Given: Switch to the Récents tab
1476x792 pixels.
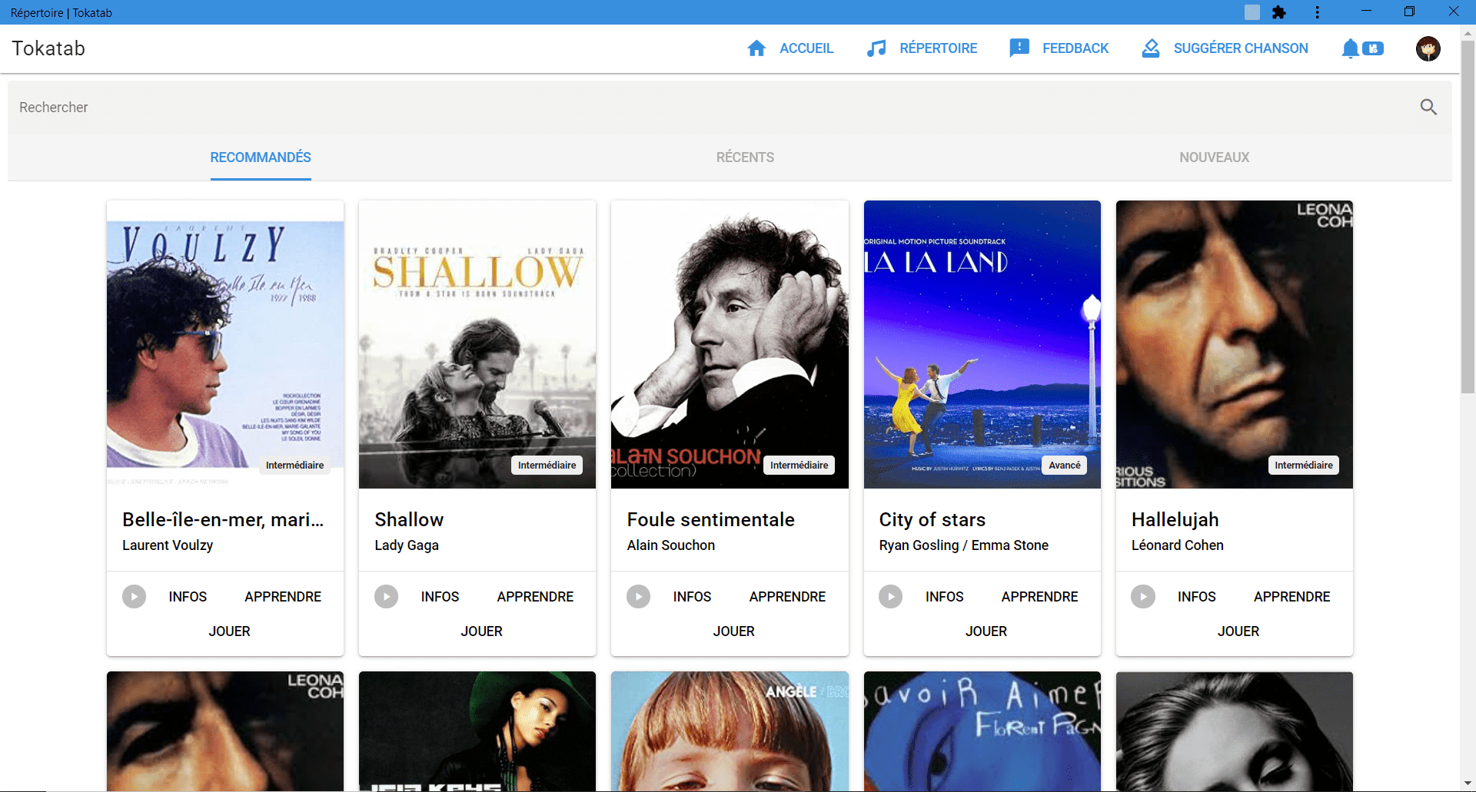Looking at the screenshot, I should pyautogui.click(x=745, y=157).
